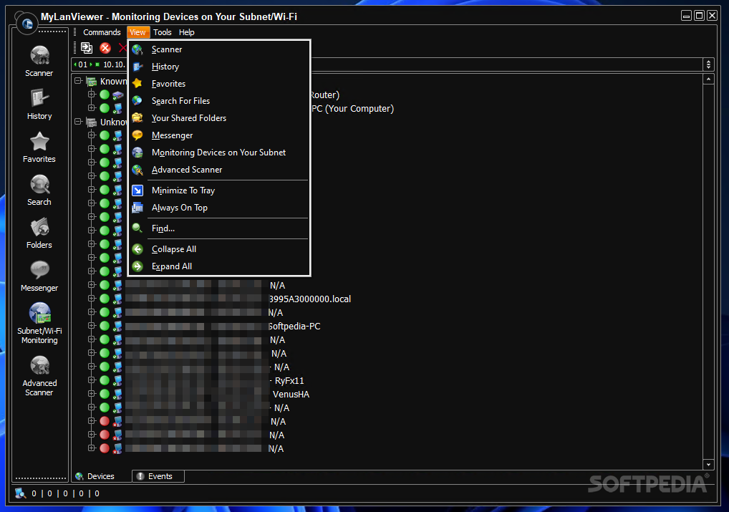Expand the last offline red device row
The width and height of the screenshot is (729, 512).
pos(92,448)
